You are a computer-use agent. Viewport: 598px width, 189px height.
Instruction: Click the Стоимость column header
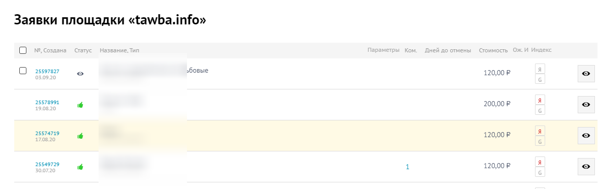point(493,50)
